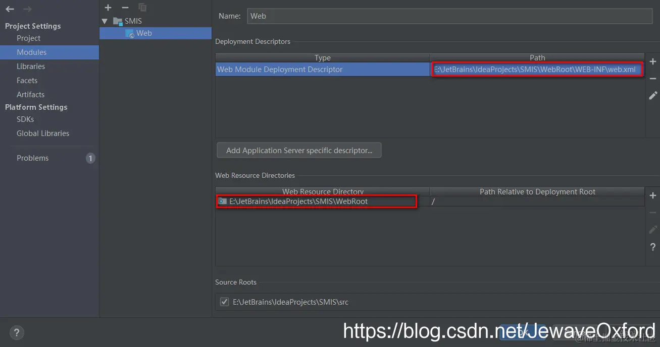Click the forward arrow navigation icon

27,9
